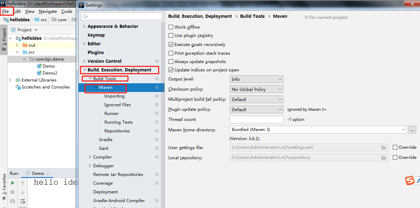Check Override for Local repository
This screenshot has width=420, height=208.
[x=395, y=157]
